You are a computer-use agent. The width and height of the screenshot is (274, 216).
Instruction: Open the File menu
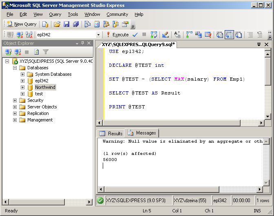(10, 14)
